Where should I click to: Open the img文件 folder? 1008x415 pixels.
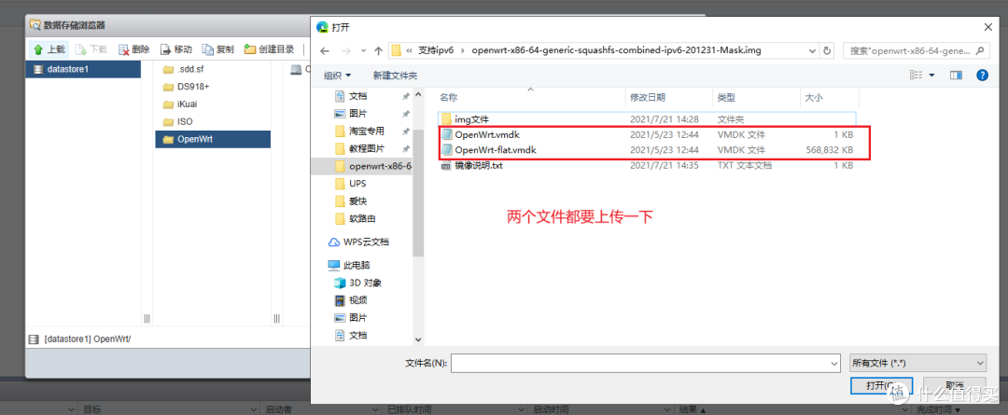(647, 118)
